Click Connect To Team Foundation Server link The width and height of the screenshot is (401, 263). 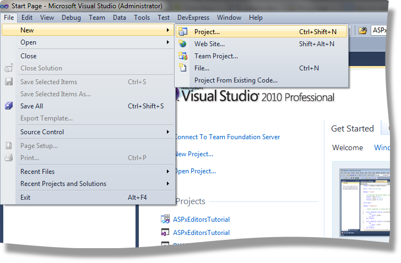(x=227, y=137)
